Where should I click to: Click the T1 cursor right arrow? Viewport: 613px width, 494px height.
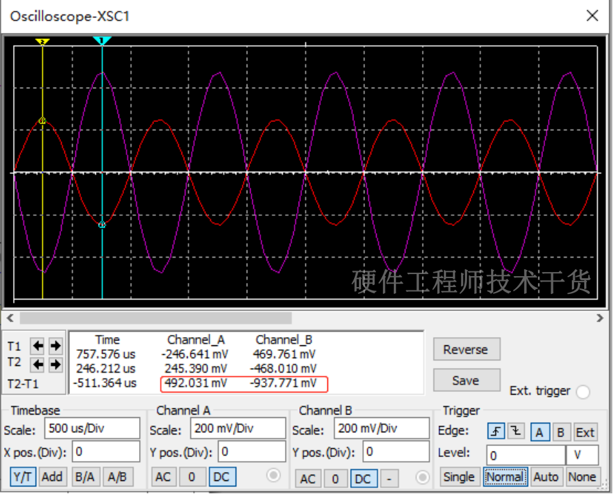[x=55, y=346]
